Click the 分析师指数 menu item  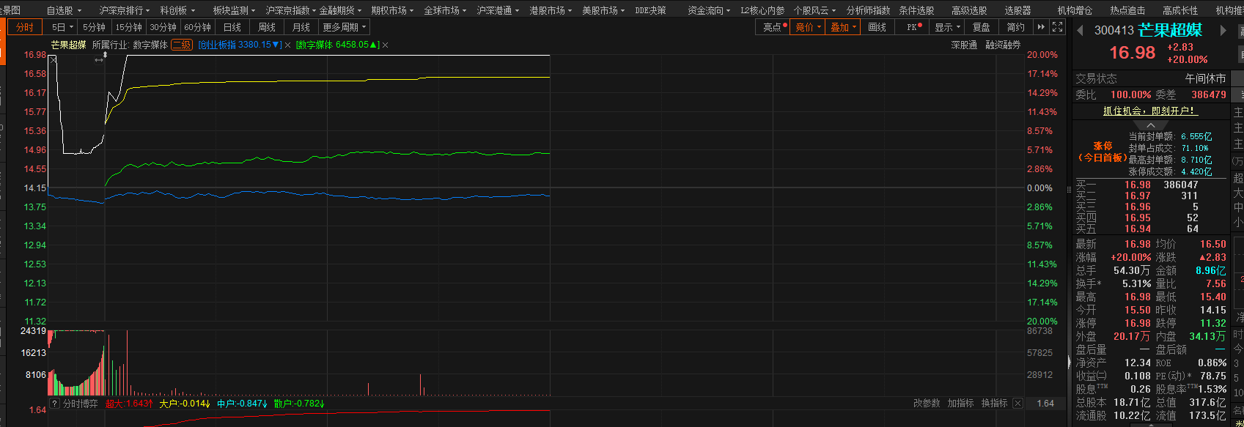(868, 10)
